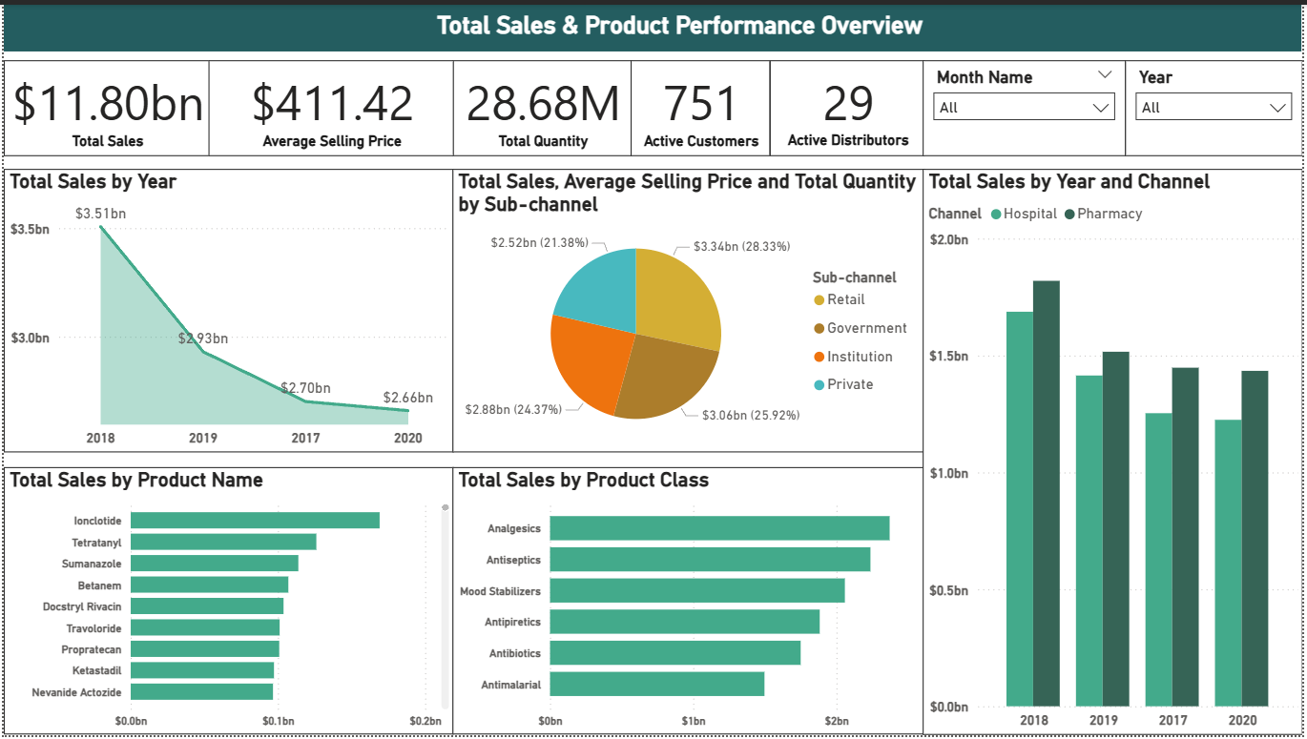Highlight the Antimalarial product class bar
The image size is (1307, 739).
pos(656,684)
